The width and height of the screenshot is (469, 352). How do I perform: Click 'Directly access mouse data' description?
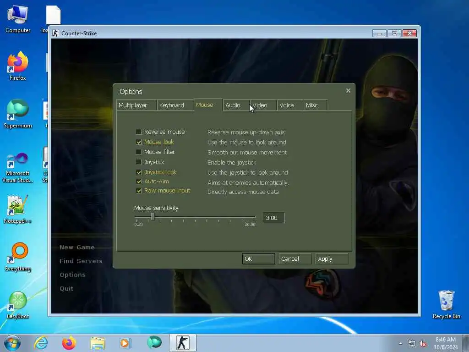click(x=243, y=192)
